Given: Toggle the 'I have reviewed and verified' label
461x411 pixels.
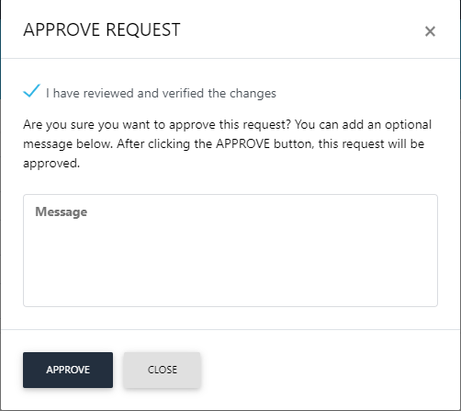Looking at the screenshot, I should pyautogui.click(x=161, y=93).
